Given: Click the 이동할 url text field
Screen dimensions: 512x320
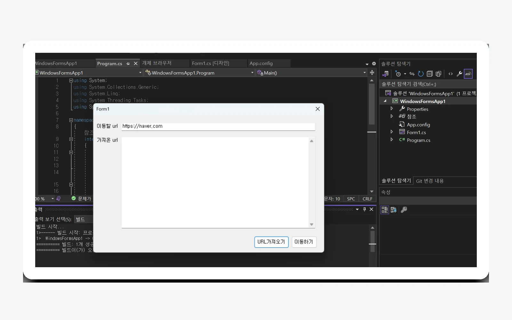Looking at the screenshot, I should point(218,126).
